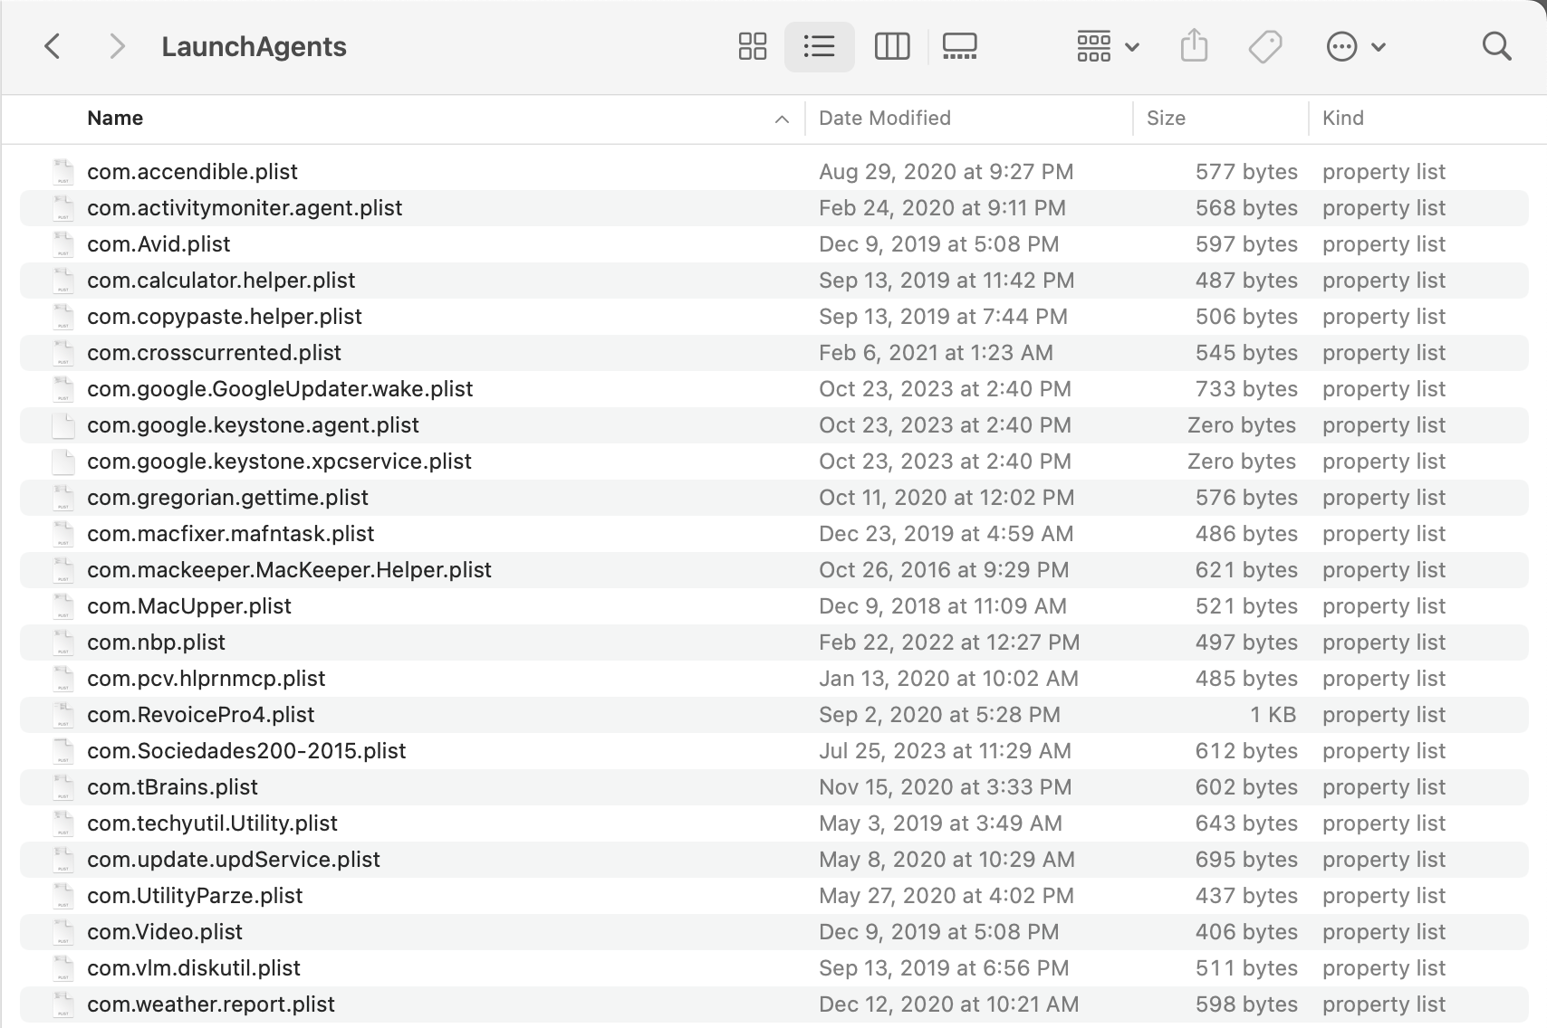Select the com.nbp.plist file icon
1547x1028 pixels.
point(63,642)
